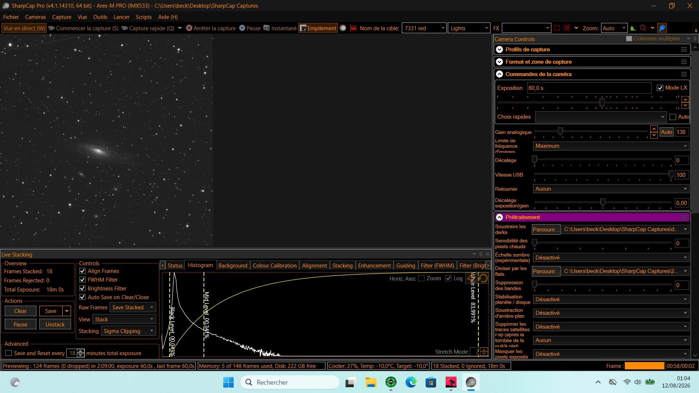Click the Auto gain button

coord(667,132)
